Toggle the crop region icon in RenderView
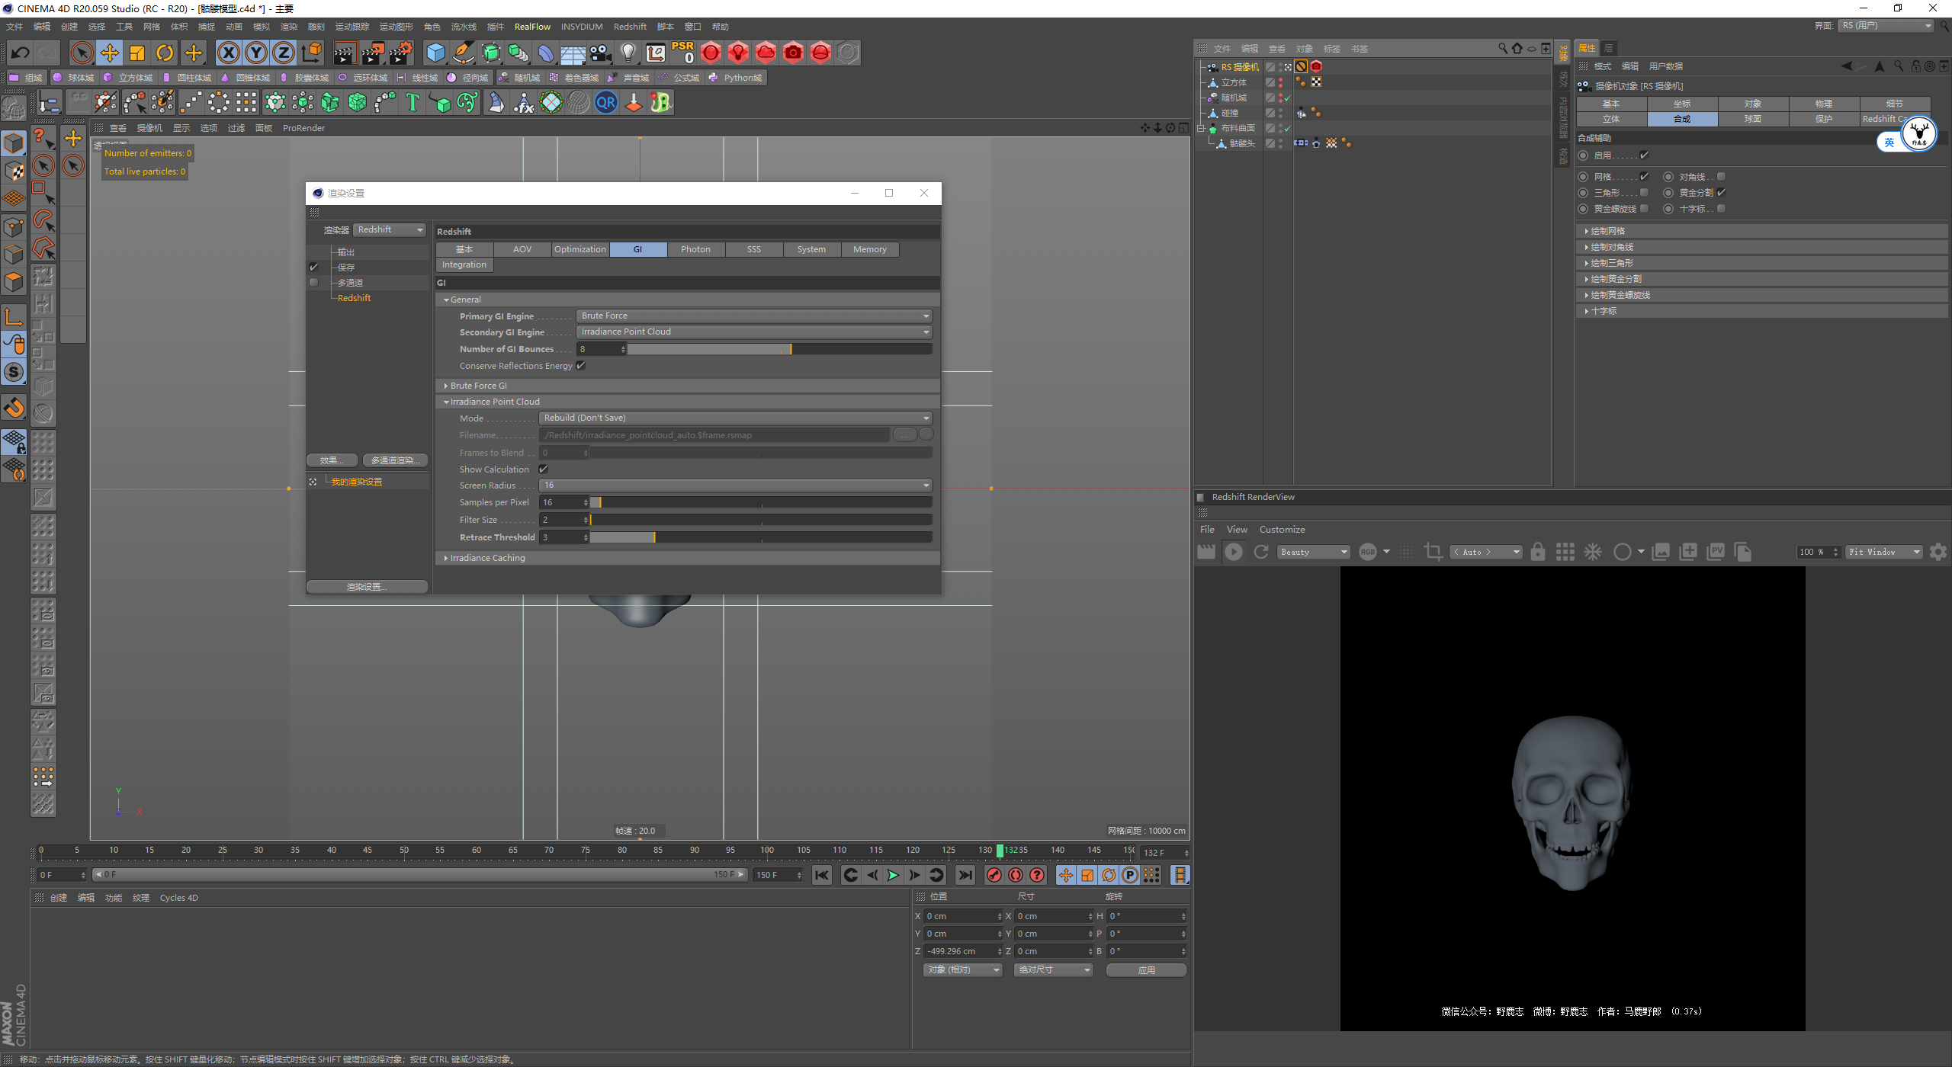Image resolution: width=1952 pixels, height=1067 pixels. (1433, 552)
